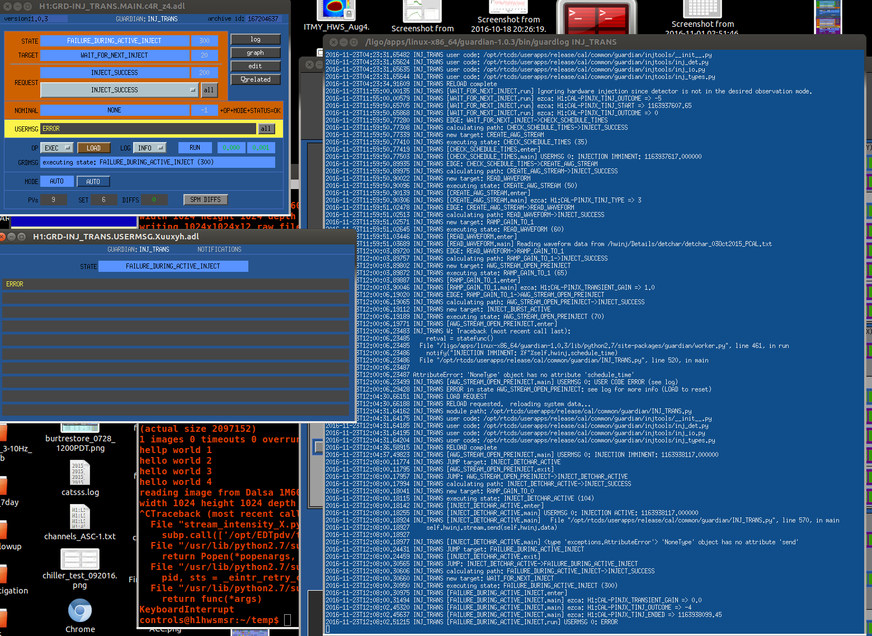
Task: Click the terminal prompt controls@h1hwsmsr
Action: (209, 620)
